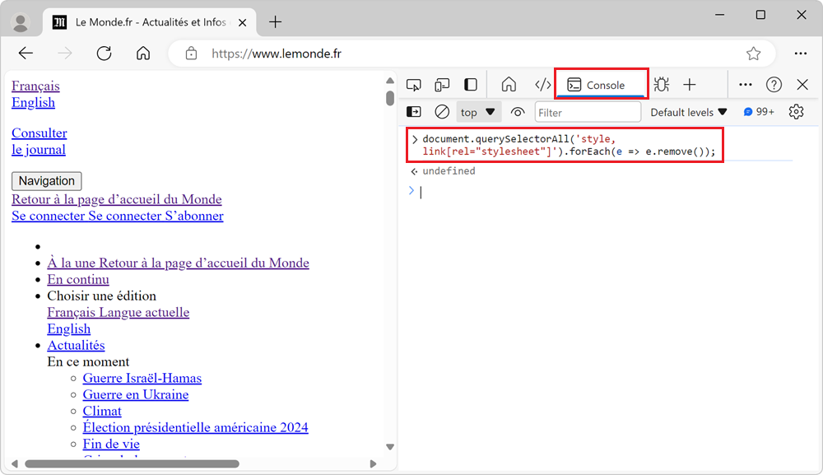The height and width of the screenshot is (475, 823).
Task: Open DevTools help
Action: (774, 85)
